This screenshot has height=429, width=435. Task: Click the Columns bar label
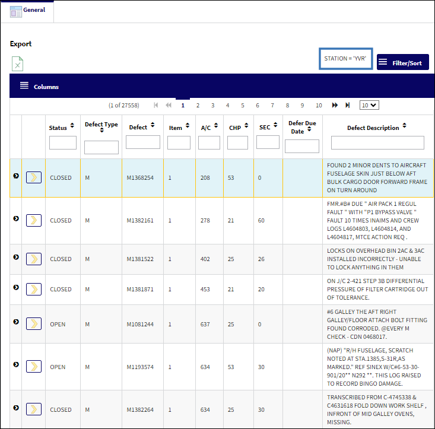46,87
